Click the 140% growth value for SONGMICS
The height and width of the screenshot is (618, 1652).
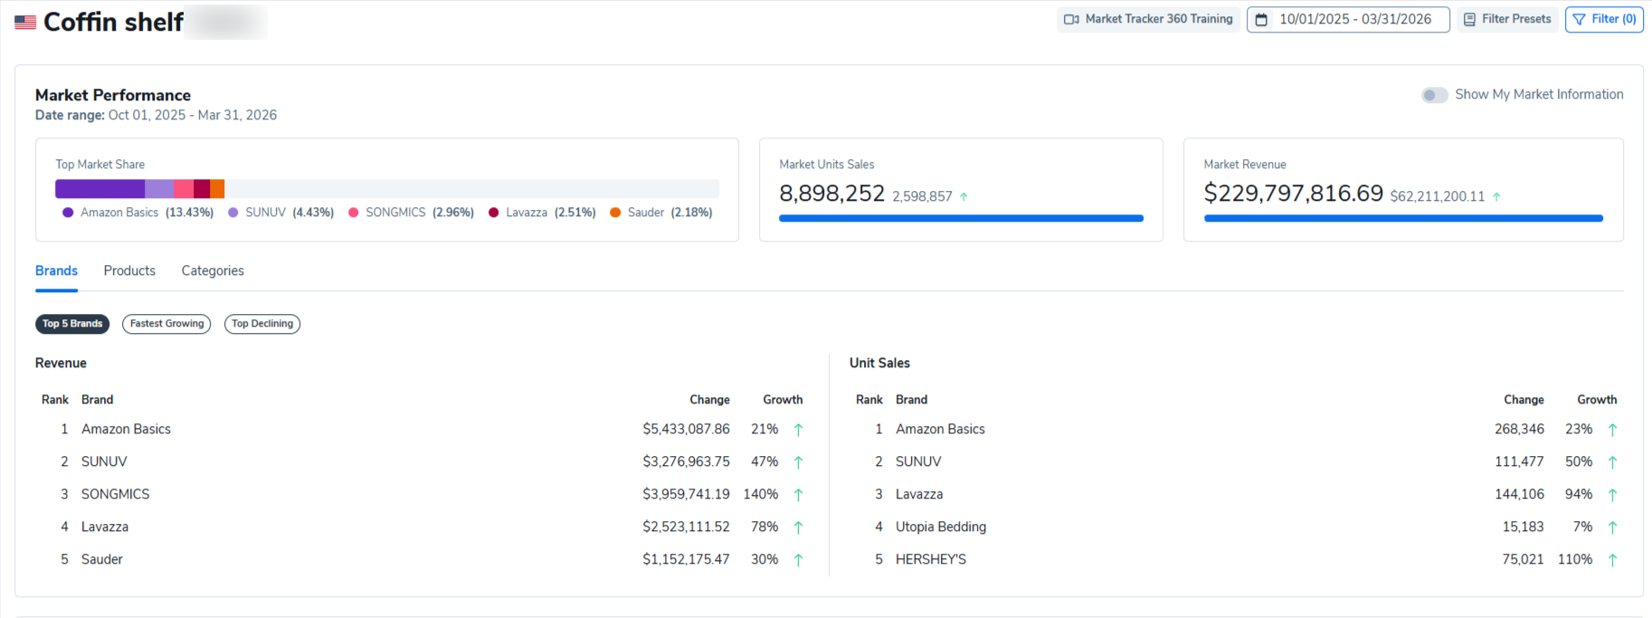(x=761, y=494)
